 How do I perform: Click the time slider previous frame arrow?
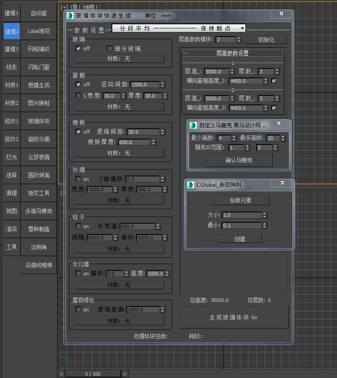tap(62, 374)
